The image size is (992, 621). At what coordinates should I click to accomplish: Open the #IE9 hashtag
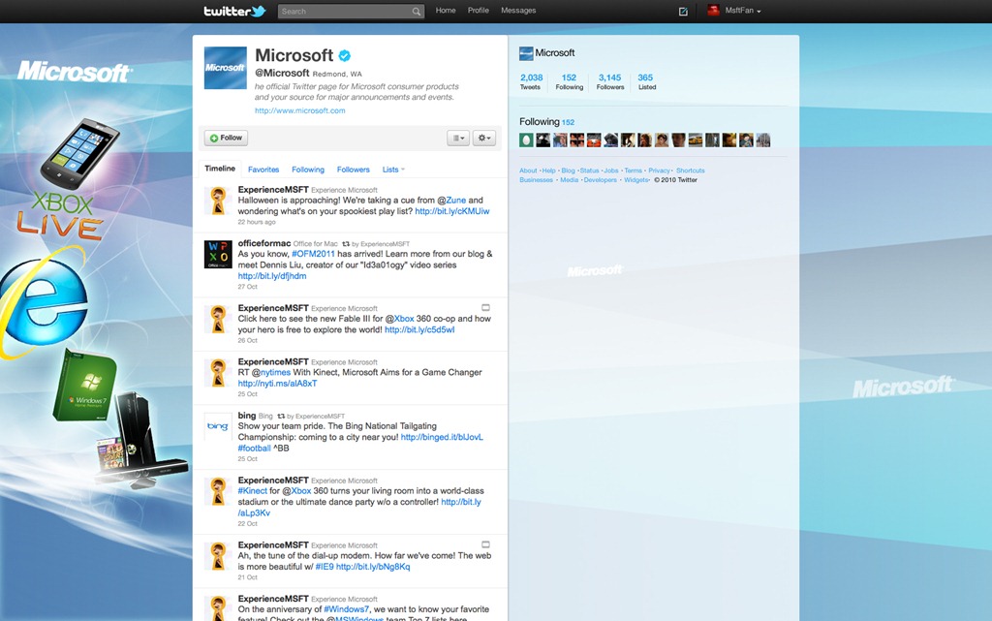[324, 567]
